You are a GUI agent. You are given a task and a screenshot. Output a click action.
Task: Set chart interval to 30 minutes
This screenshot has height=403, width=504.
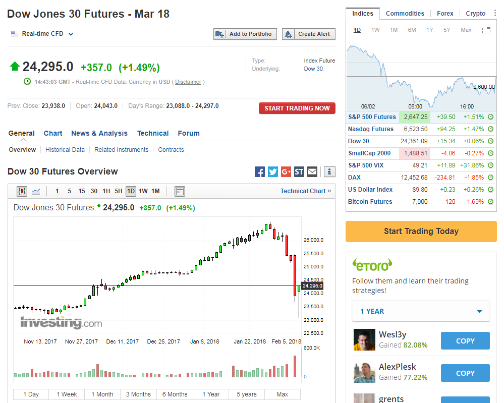pyautogui.click(x=94, y=191)
